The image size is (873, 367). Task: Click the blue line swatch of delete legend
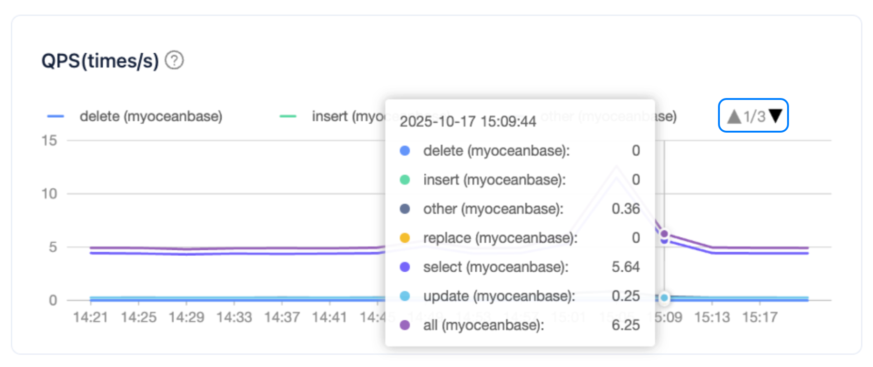point(56,116)
